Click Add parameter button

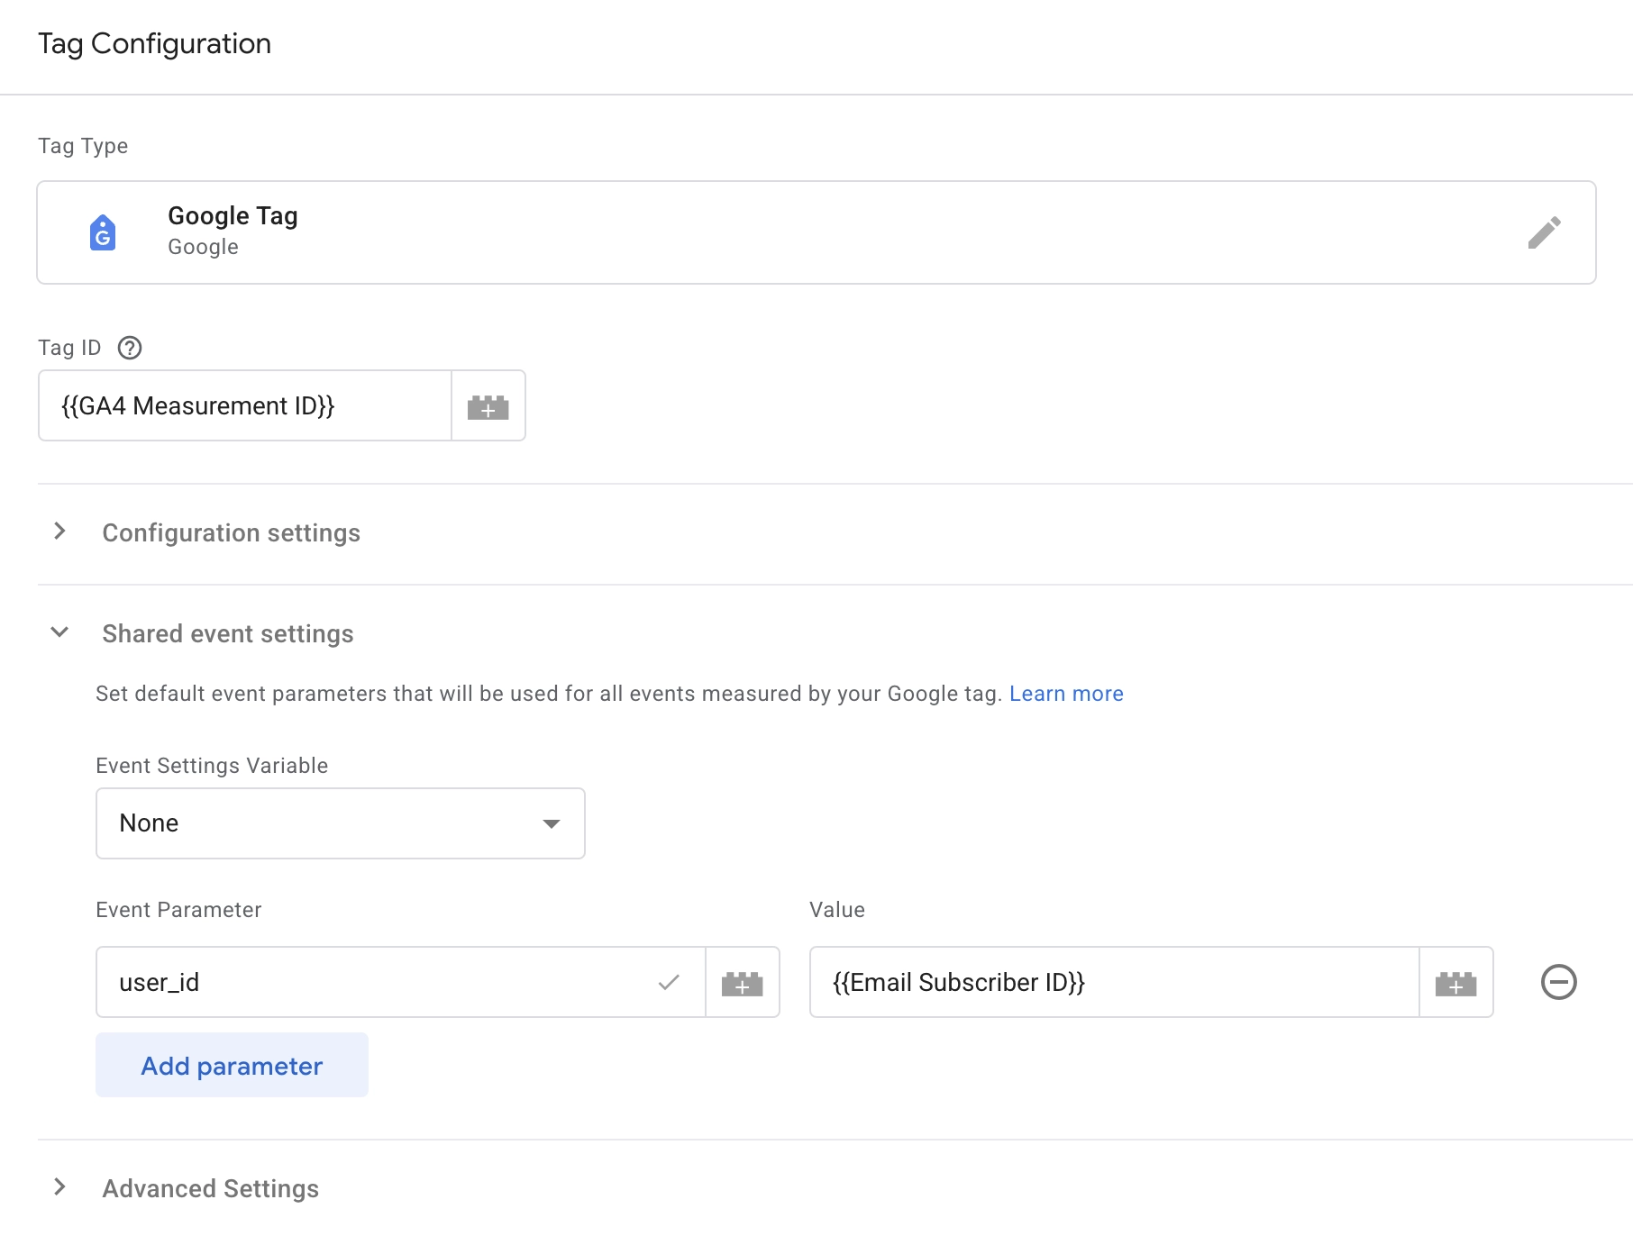coord(232,1066)
